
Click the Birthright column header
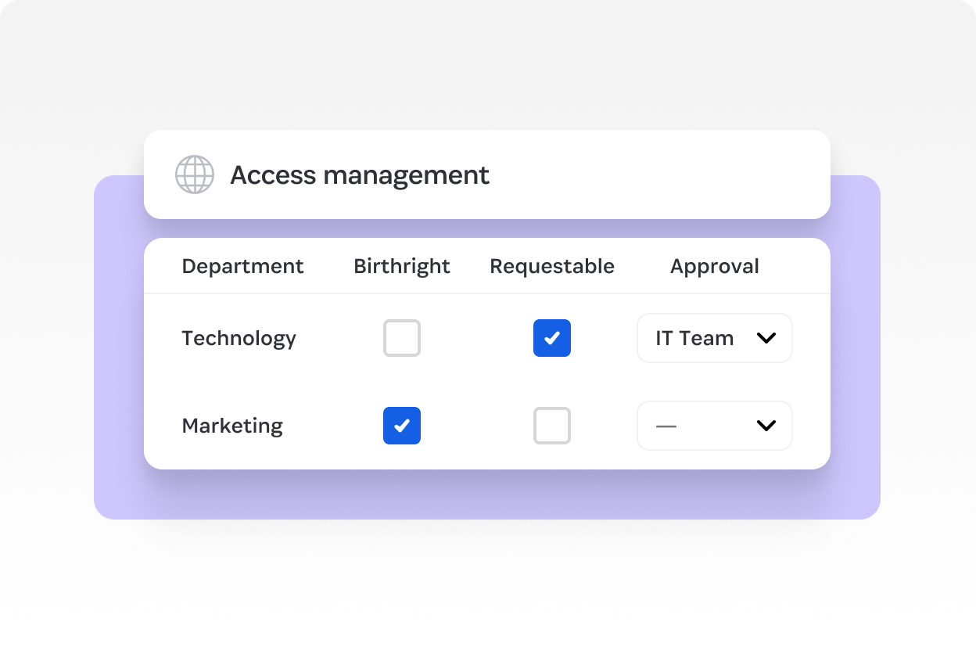point(401,266)
